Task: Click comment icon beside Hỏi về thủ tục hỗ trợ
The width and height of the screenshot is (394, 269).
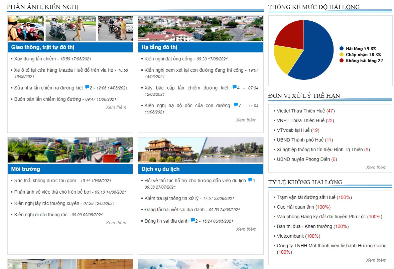Action: [x=250, y=180]
